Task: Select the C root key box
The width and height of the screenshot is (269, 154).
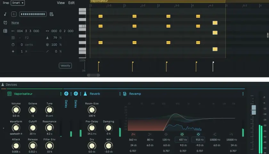Action: (x=14, y=14)
